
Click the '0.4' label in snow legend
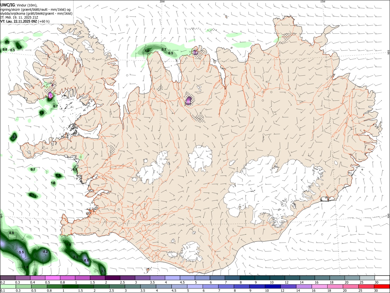[x=33, y=282]
